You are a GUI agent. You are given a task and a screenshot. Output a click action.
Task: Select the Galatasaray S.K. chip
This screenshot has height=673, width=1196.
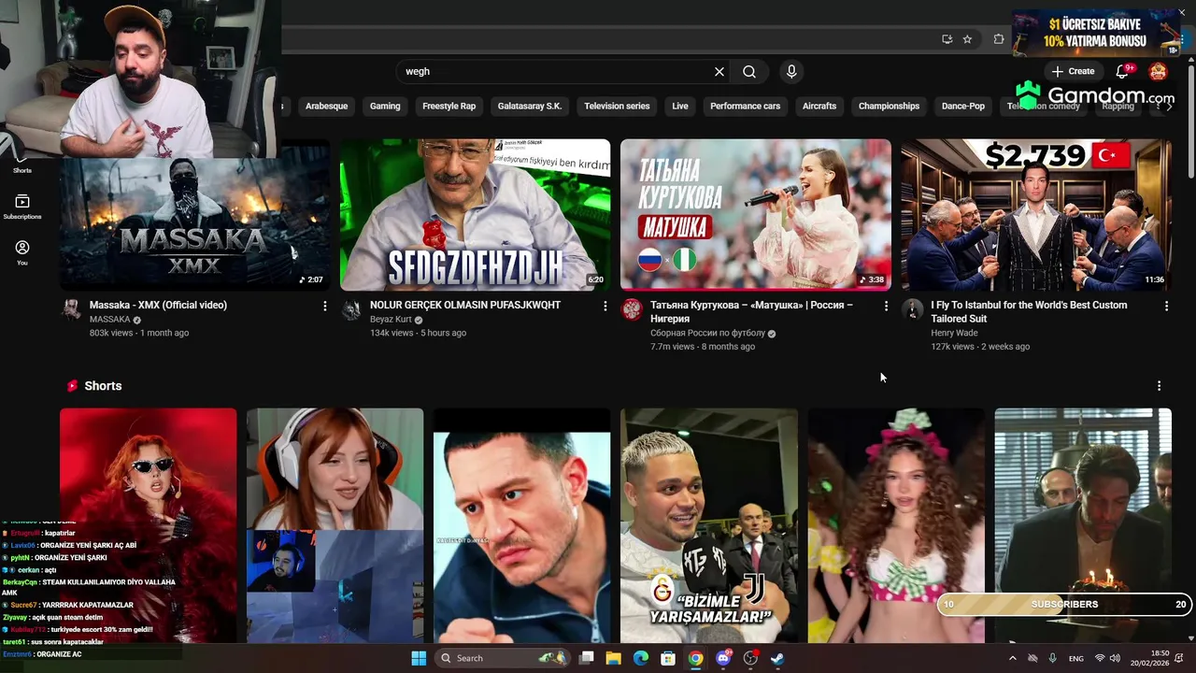tap(530, 107)
